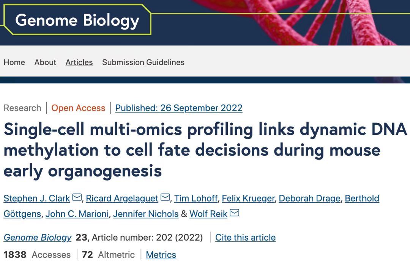Click envelope icon after Wolf Reik
The width and height of the screenshot is (410, 263).
tap(234, 213)
